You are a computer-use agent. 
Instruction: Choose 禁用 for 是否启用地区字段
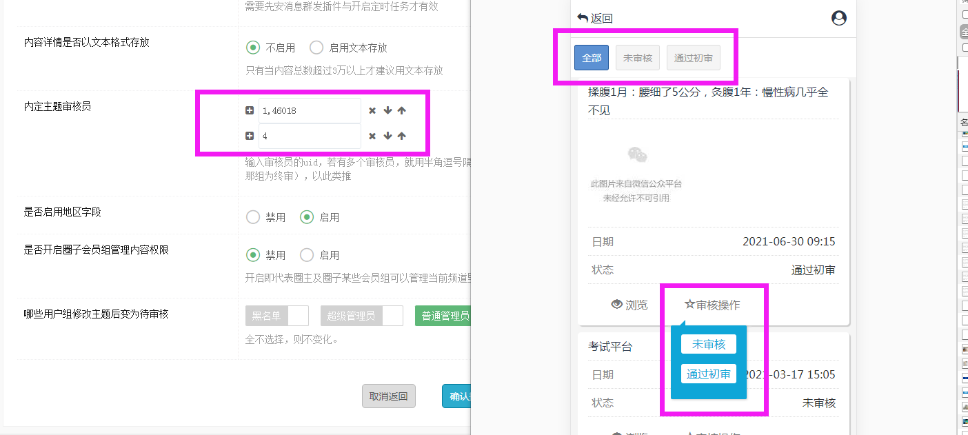pos(253,217)
